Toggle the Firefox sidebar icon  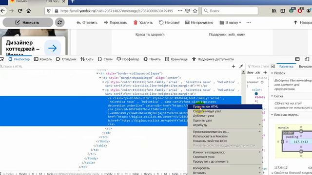[283, 11]
